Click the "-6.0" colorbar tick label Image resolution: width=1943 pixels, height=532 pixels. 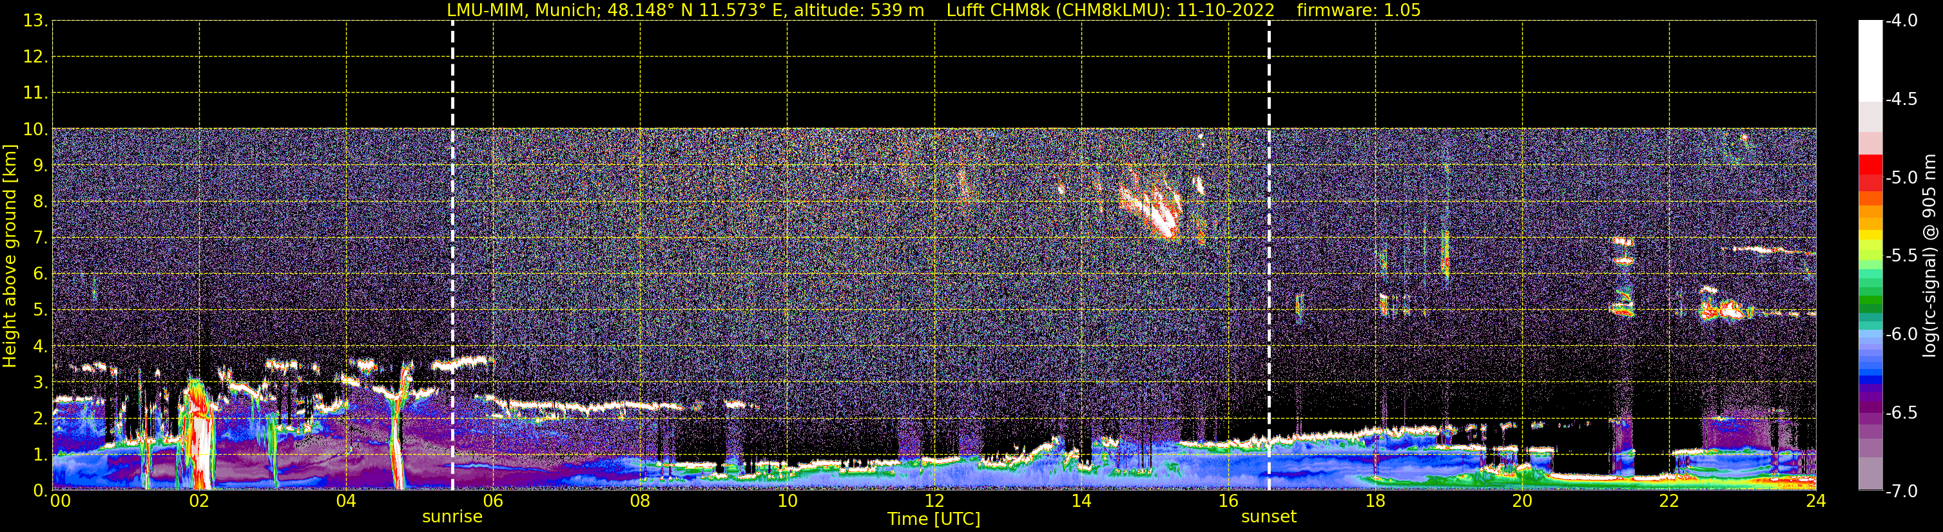pyautogui.click(x=1902, y=334)
